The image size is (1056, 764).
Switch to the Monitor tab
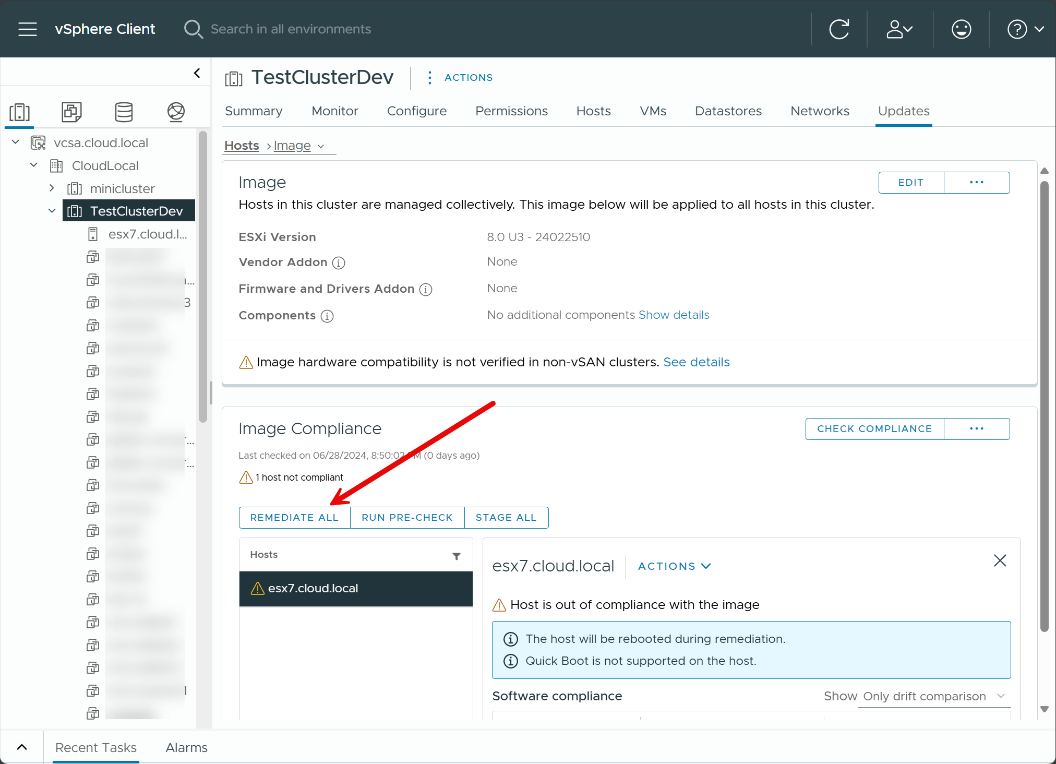click(x=334, y=111)
